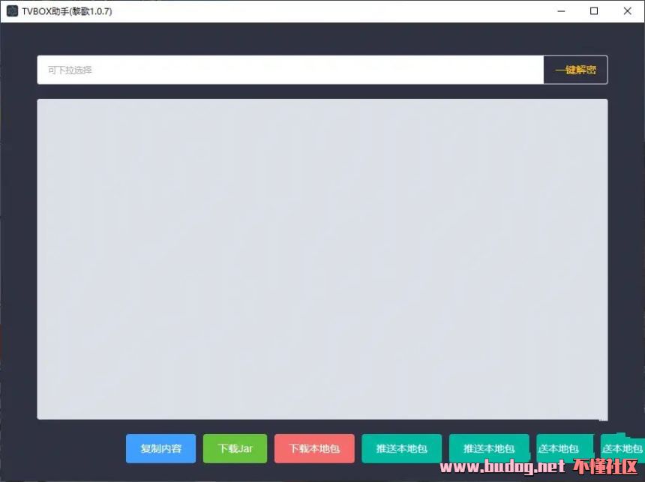Minimize the TVBOX助手 window
Viewport: 645px width, 482px height.
pyautogui.click(x=561, y=11)
